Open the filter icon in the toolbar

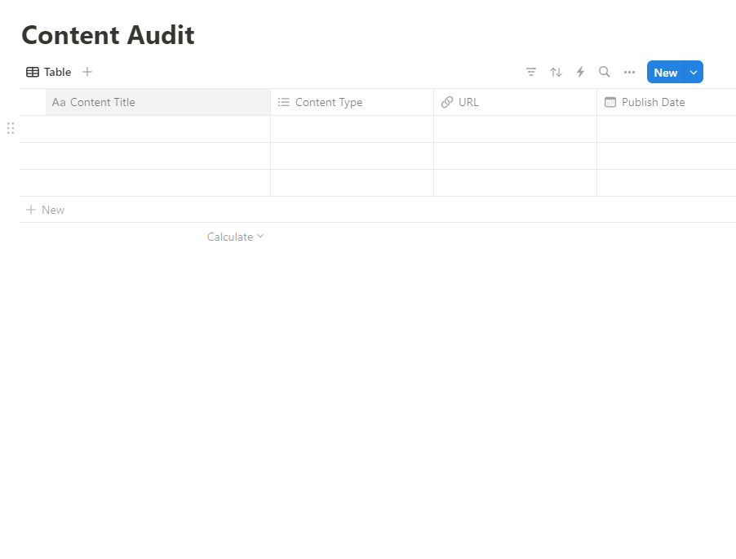pos(531,72)
